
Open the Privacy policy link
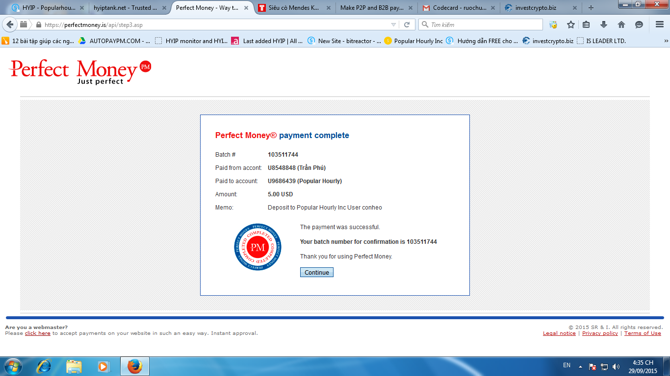600,333
